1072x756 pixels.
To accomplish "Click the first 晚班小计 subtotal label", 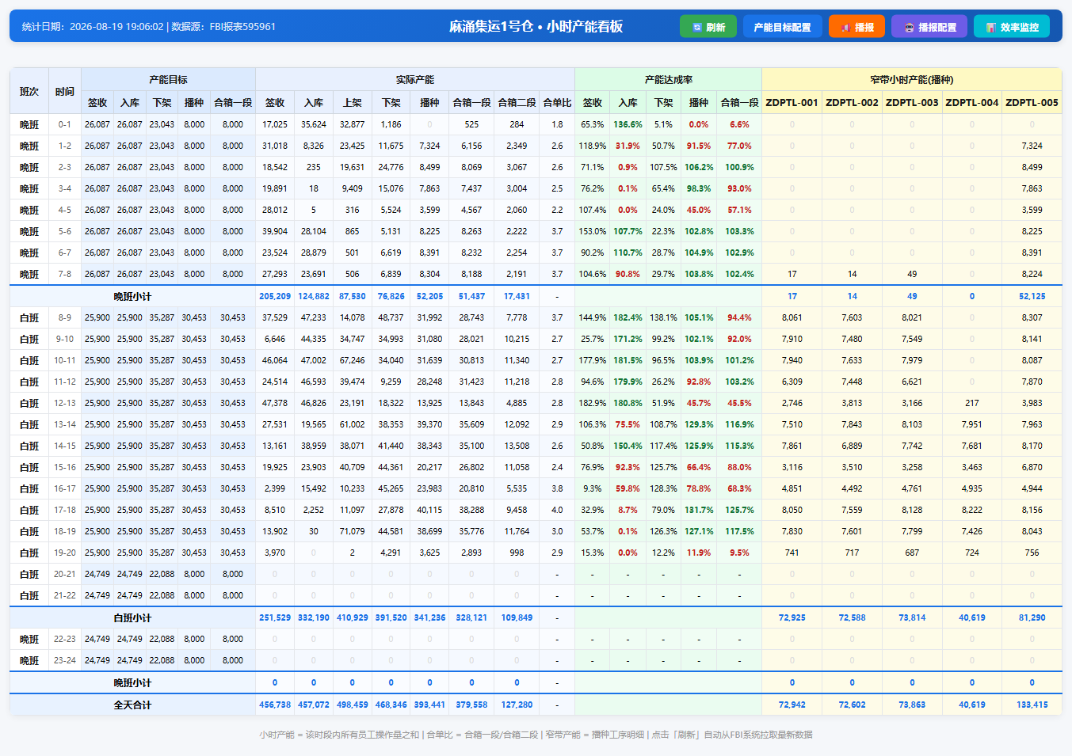I will click(132, 296).
